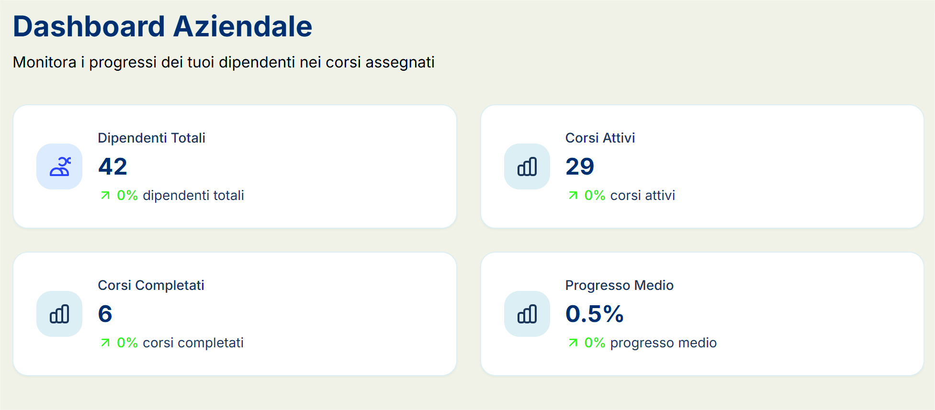935x410 pixels.
Task: Click the number 29 active courses value
Action: (580, 166)
